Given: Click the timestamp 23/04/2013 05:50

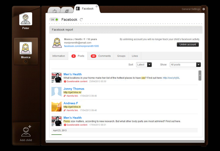Looking at the screenshot, I should [98, 81].
